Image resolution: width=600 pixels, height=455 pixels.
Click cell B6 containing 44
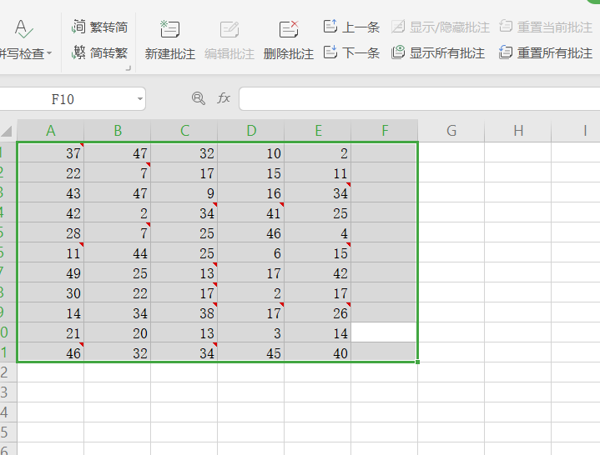(x=118, y=252)
